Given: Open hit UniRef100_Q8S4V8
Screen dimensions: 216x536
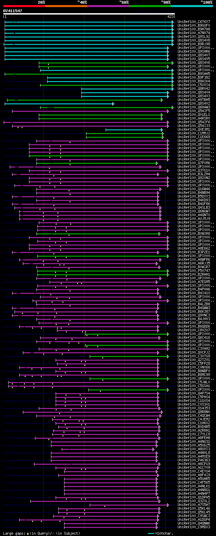Looking at the screenshot, I should pyautogui.click(x=194, y=40).
